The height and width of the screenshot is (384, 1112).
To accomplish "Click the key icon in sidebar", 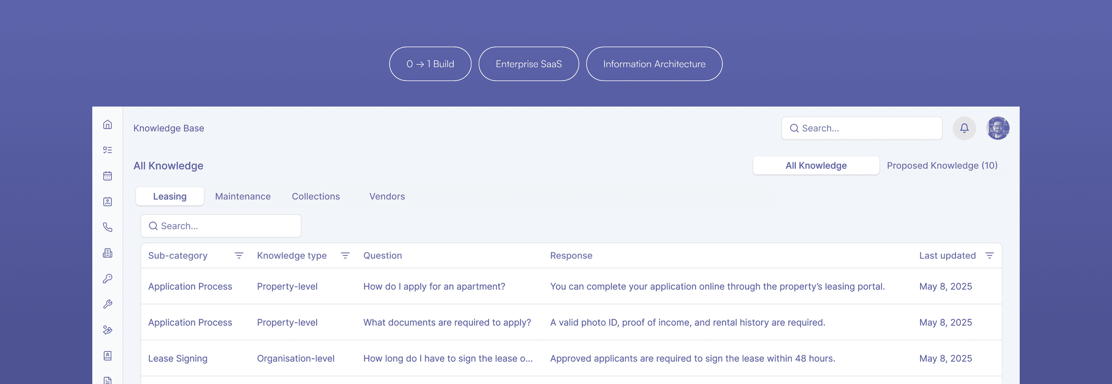I will click(x=108, y=278).
